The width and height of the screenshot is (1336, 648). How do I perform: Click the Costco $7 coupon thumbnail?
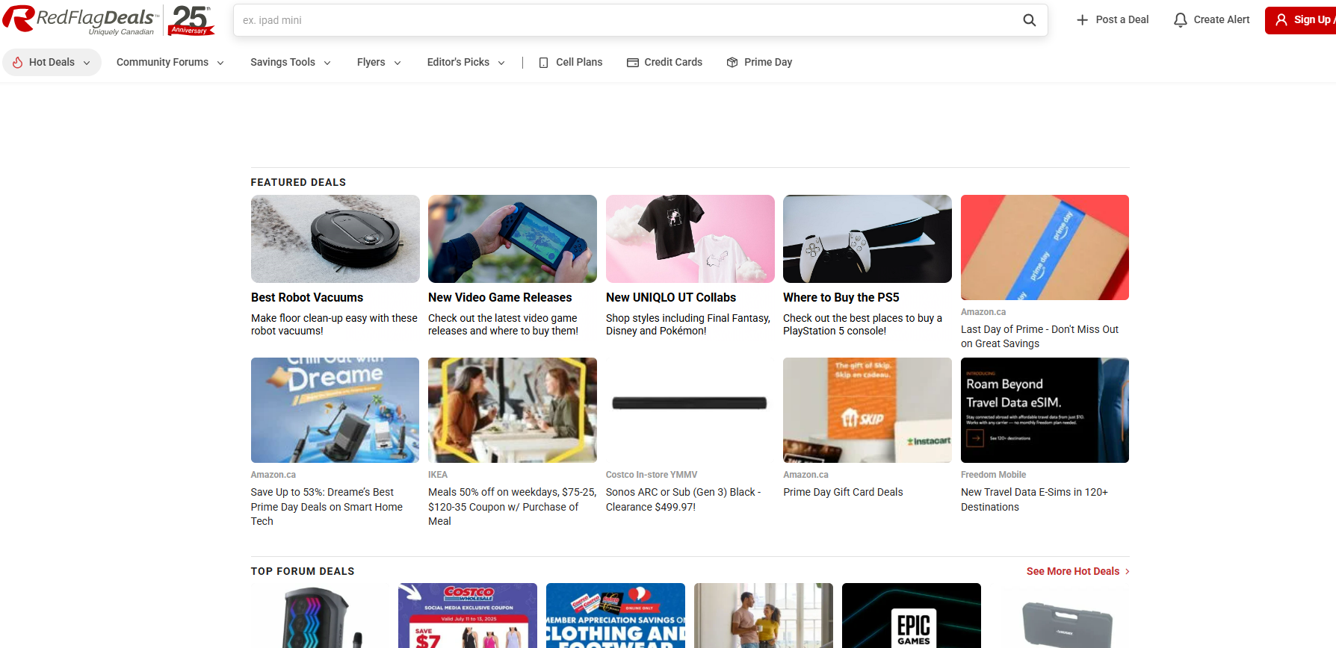468,616
